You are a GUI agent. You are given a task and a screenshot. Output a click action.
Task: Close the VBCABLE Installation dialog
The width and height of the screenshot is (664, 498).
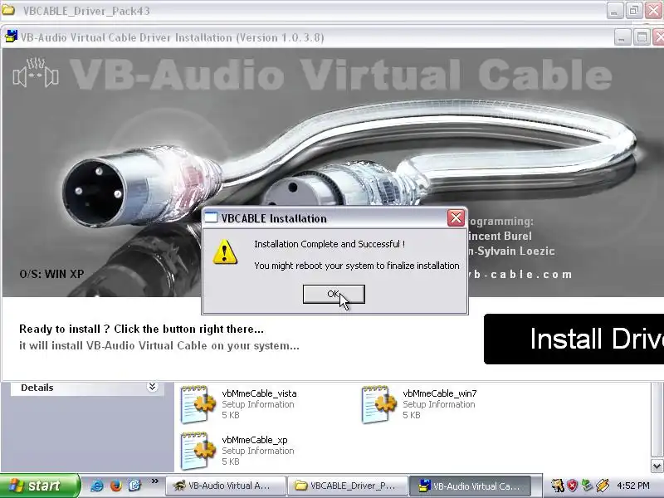point(456,218)
